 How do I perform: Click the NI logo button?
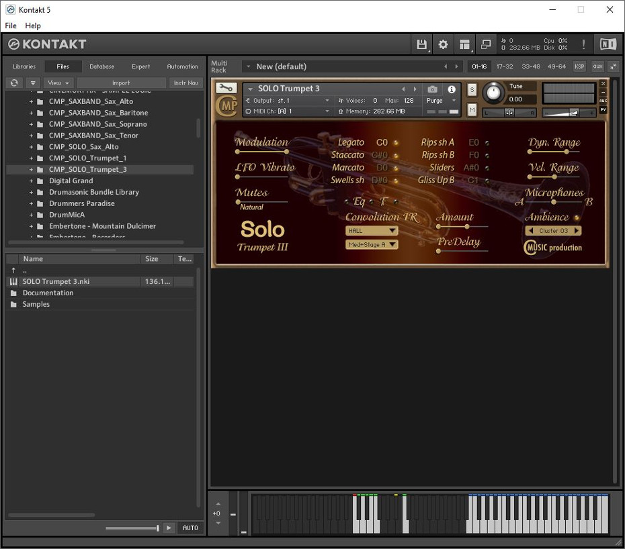coord(608,44)
